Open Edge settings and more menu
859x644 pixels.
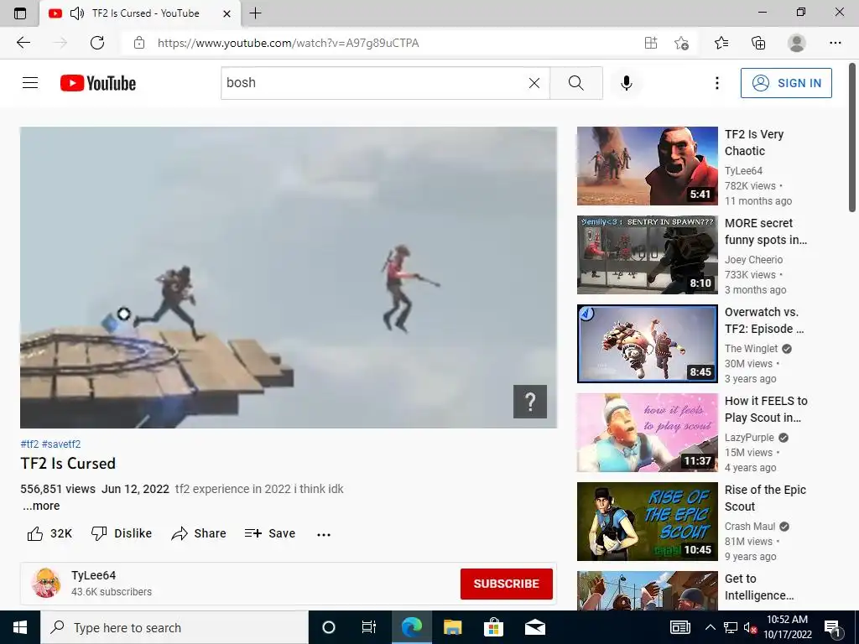(835, 43)
